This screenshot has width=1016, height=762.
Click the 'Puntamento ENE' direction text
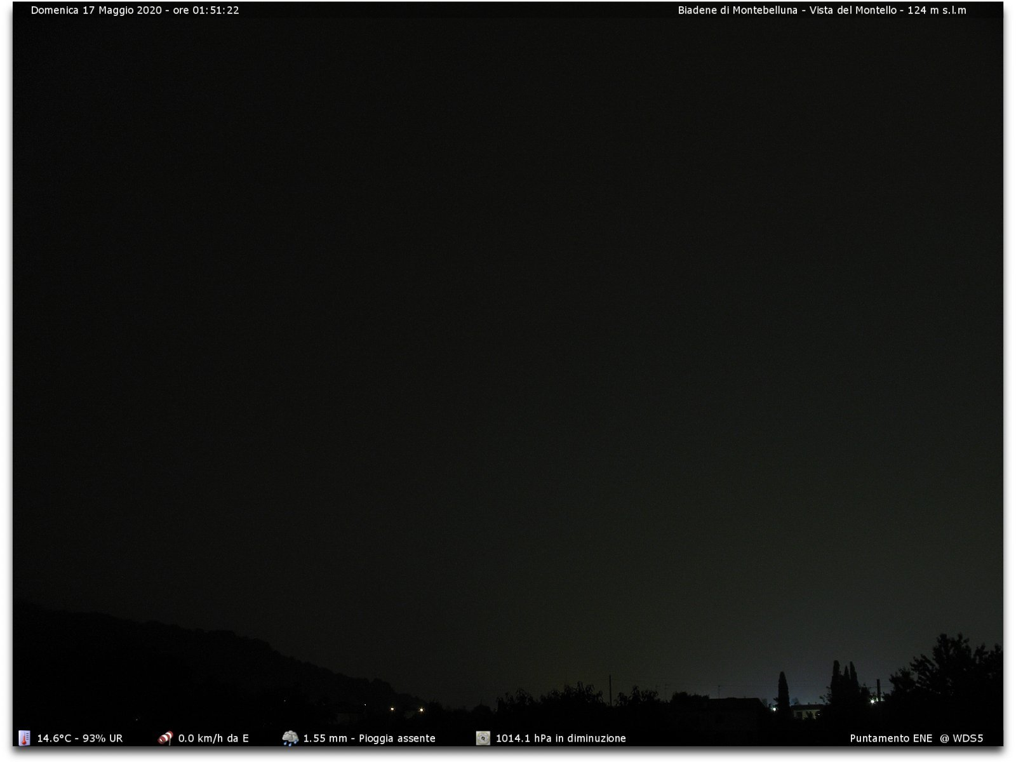pos(891,739)
